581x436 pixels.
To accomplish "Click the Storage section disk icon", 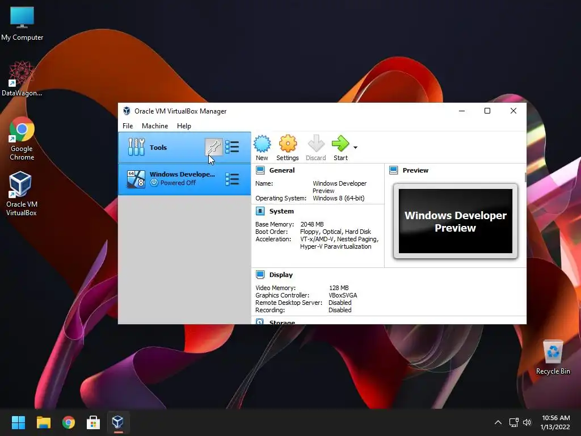I will click(260, 321).
